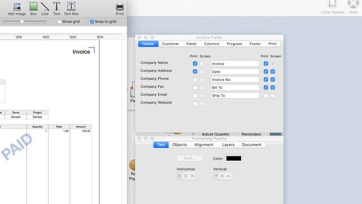This screenshot has width=362, height=204.
Task: Open the Help lifebuoy icon
Action: tap(353, 7)
